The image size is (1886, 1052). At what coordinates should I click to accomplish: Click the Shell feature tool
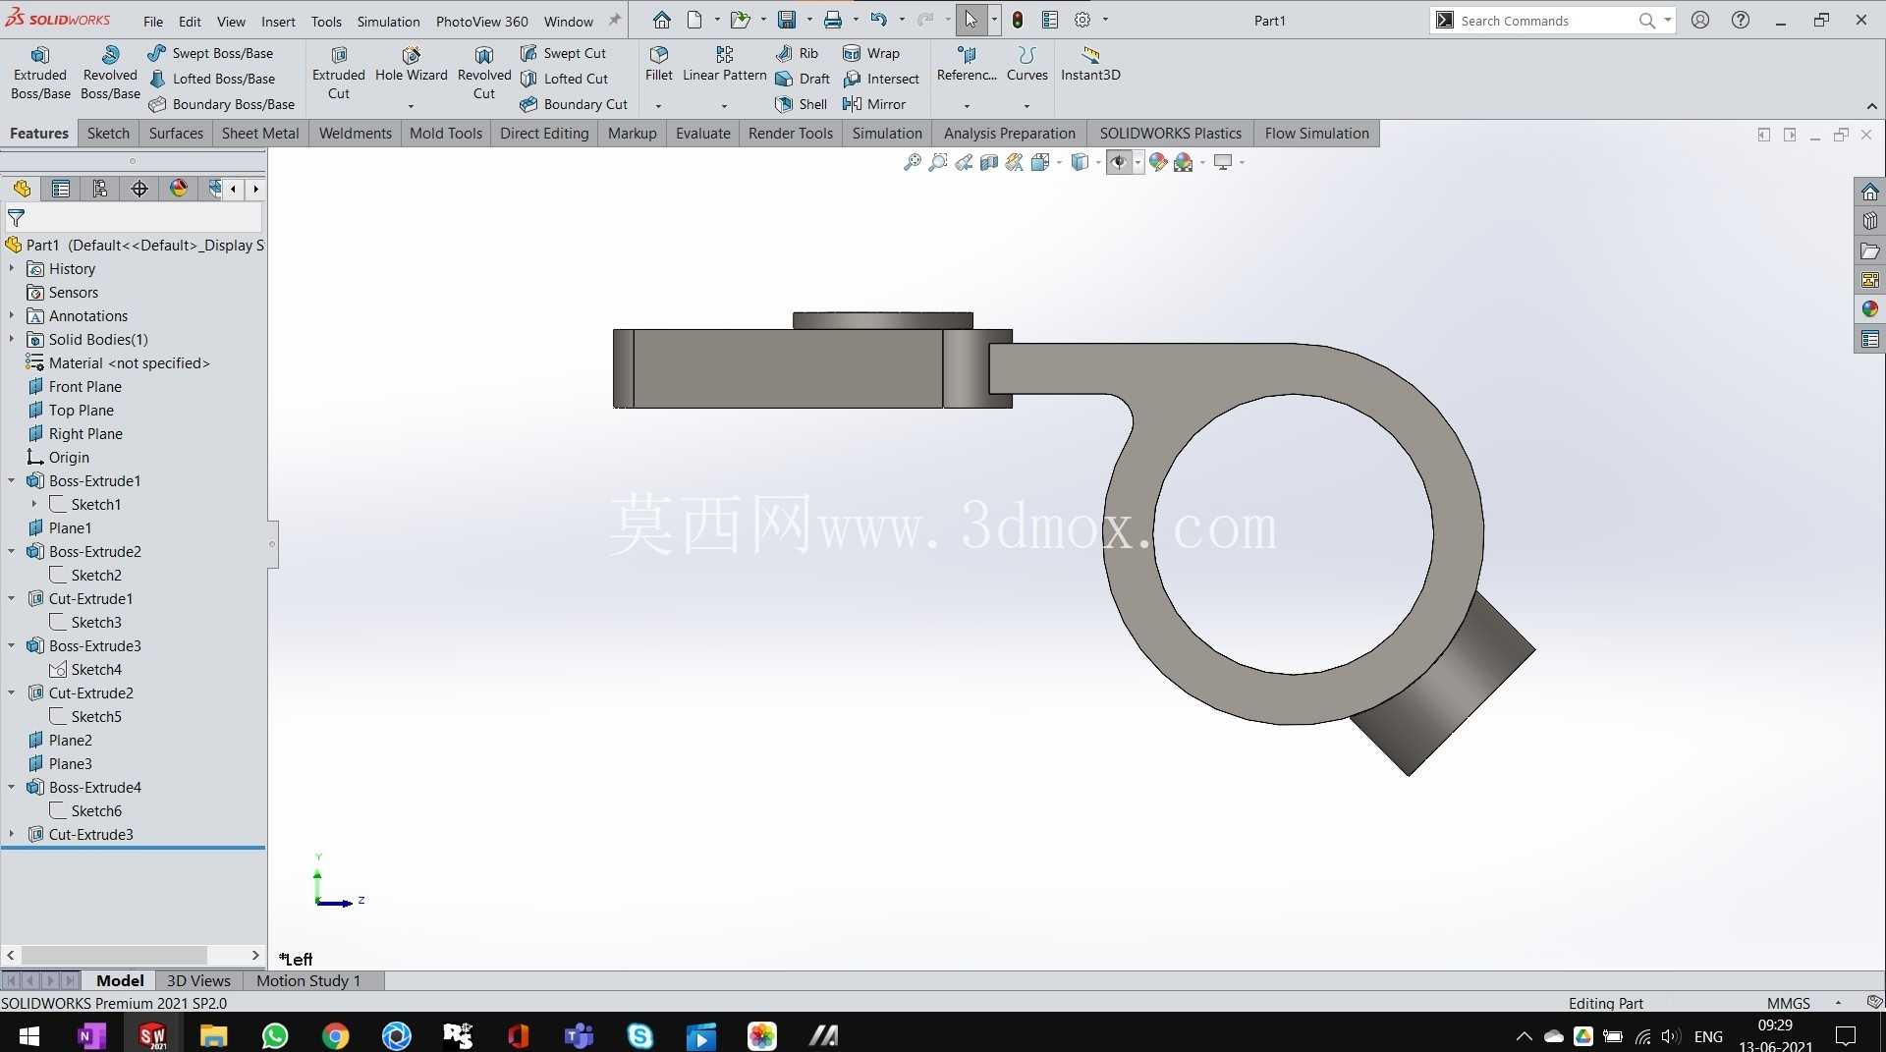[801, 104]
